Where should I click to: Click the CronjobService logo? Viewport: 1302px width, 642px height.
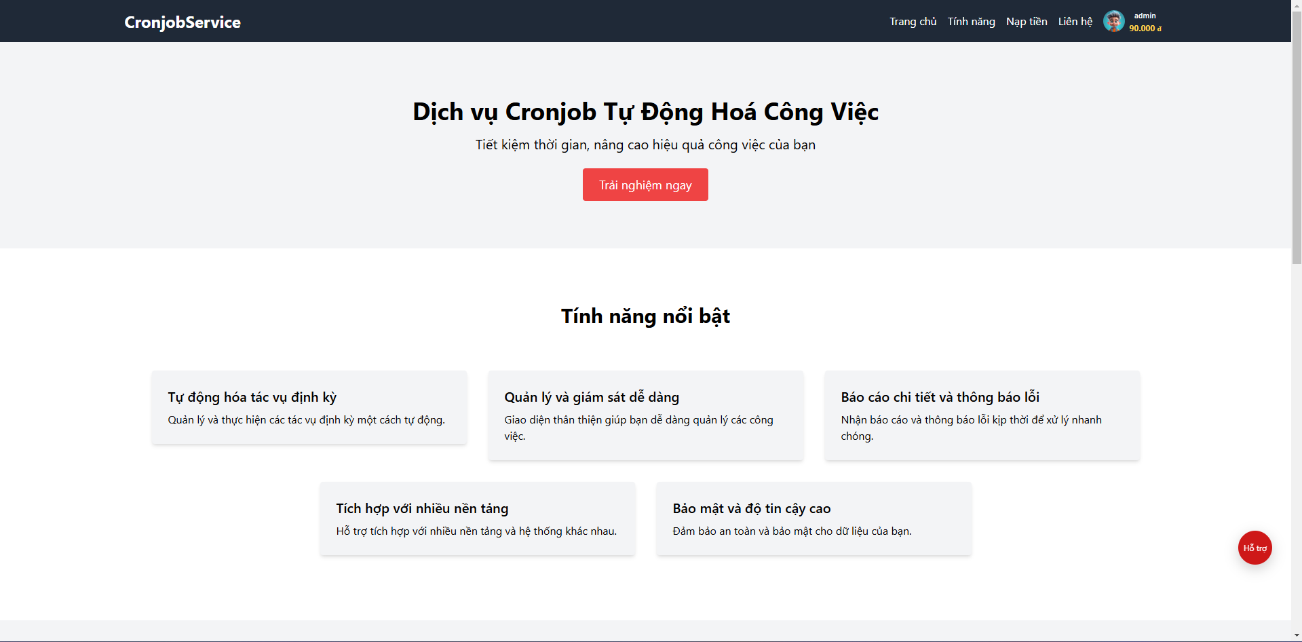pos(182,22)
